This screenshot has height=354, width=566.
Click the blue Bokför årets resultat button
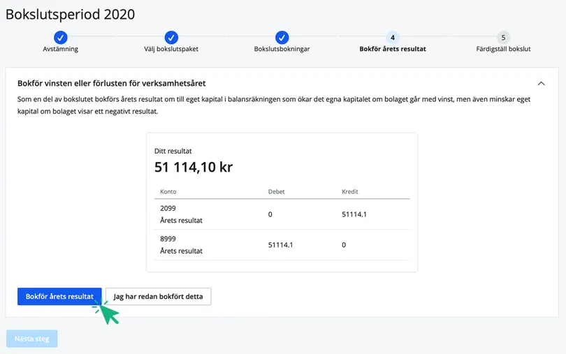coord(59,296)
